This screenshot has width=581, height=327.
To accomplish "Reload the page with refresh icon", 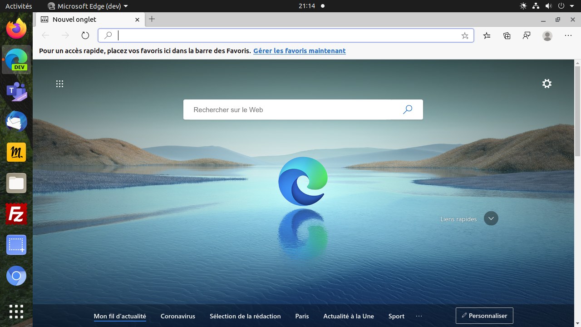I will (85, 35).
